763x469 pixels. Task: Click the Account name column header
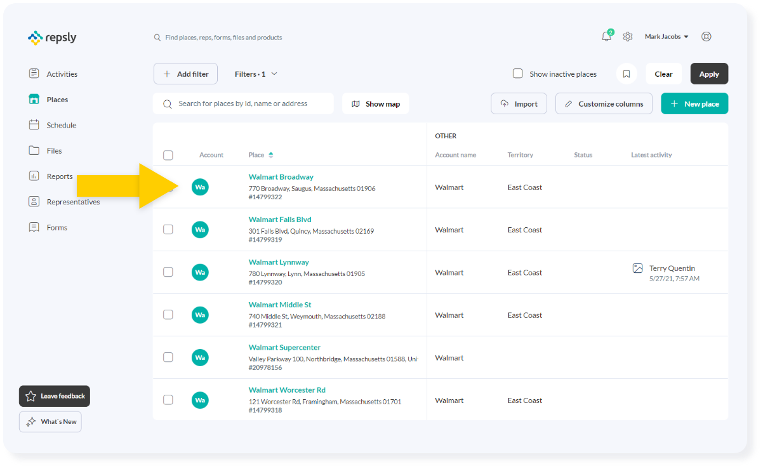click(x=455, y=155)
